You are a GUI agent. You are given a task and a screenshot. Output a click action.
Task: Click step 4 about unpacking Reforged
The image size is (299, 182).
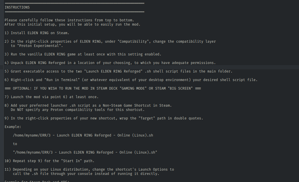(x=110, y=63)
